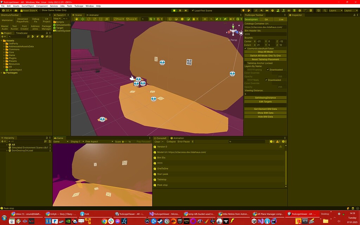Select the Rotate tool in the Scene toolbar
This screenshot has width=360, height=225.
tap(89, 19)
